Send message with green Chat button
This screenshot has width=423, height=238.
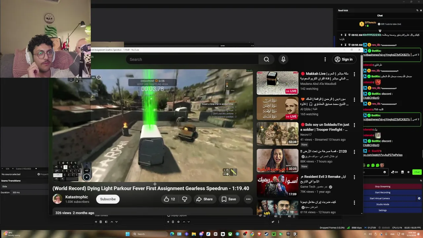417,172
